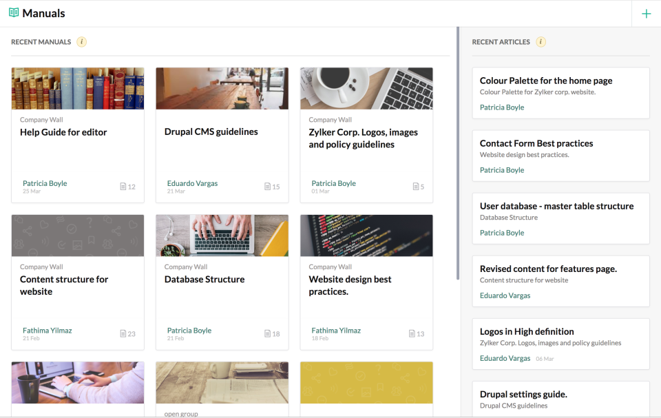The height and width of the screenshot is (418, 661).
Task: Open the info icon beside Recent Articles
Action: [541, 42]
